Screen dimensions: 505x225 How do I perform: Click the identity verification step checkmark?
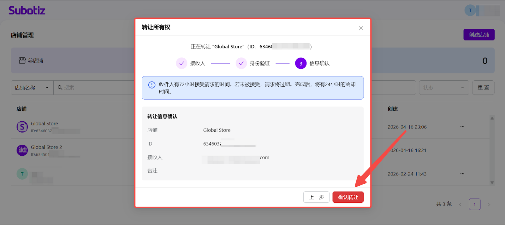(241, 63)
